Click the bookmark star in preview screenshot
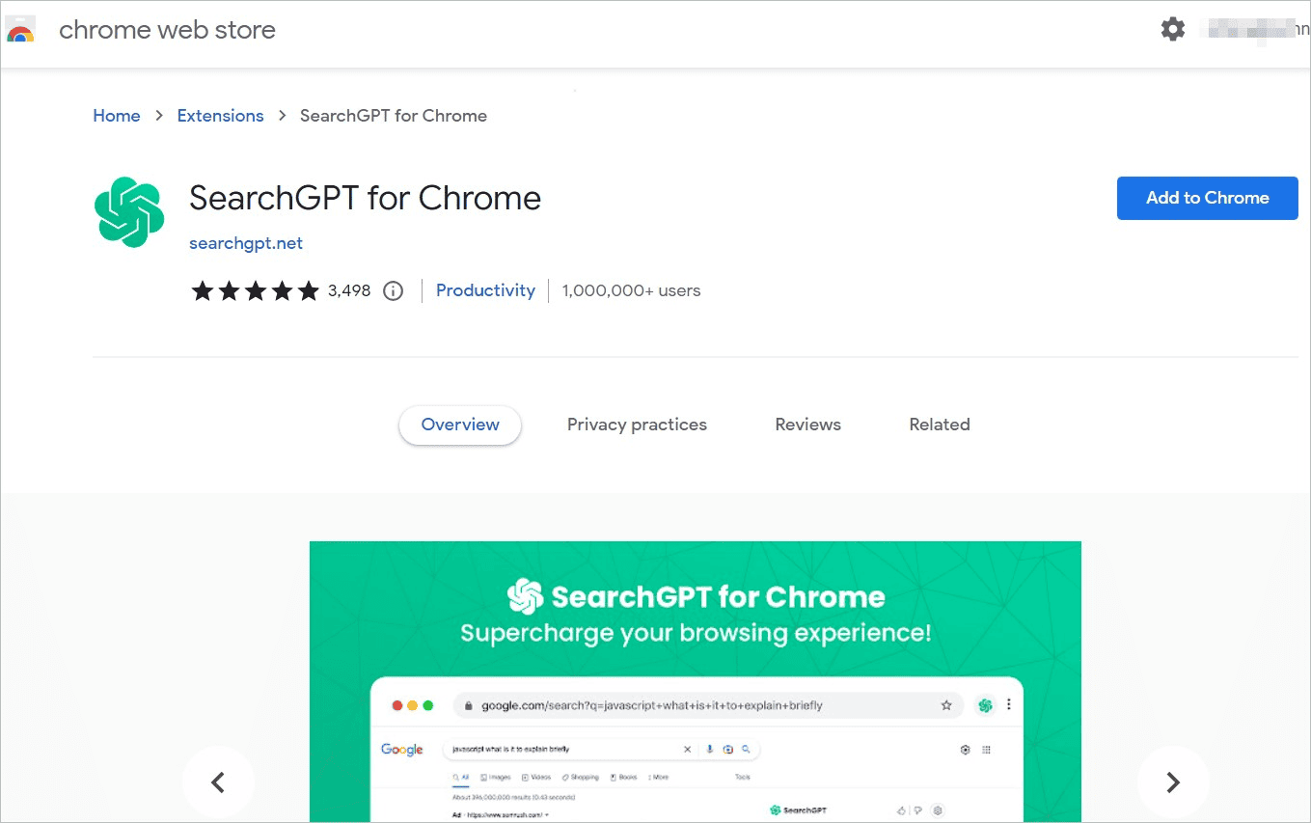The width and height of the screenshot is (1311, 823). pyautogui.click(x=946, y=705)
